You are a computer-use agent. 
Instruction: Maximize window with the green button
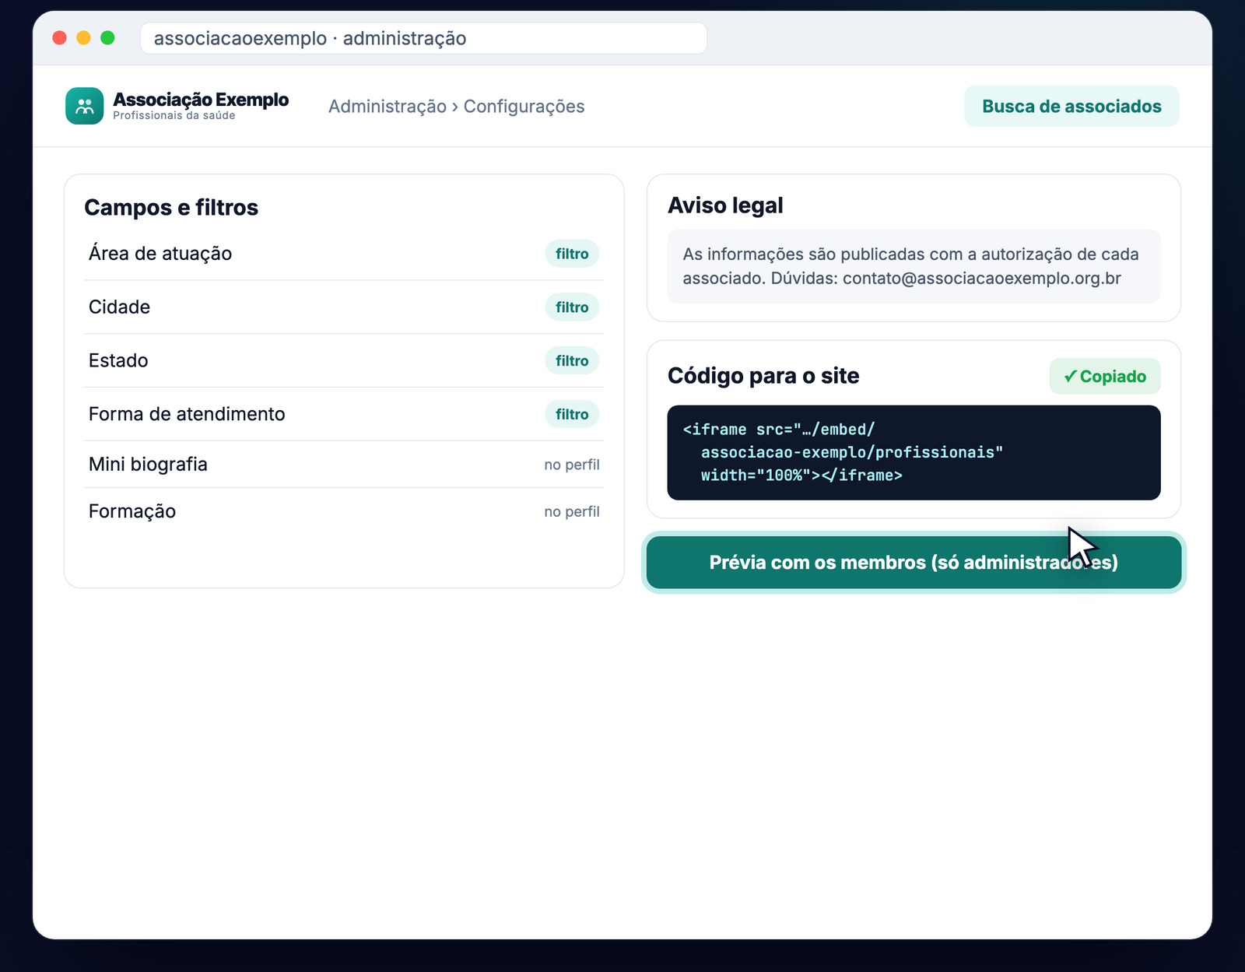(x=108, y=37)
